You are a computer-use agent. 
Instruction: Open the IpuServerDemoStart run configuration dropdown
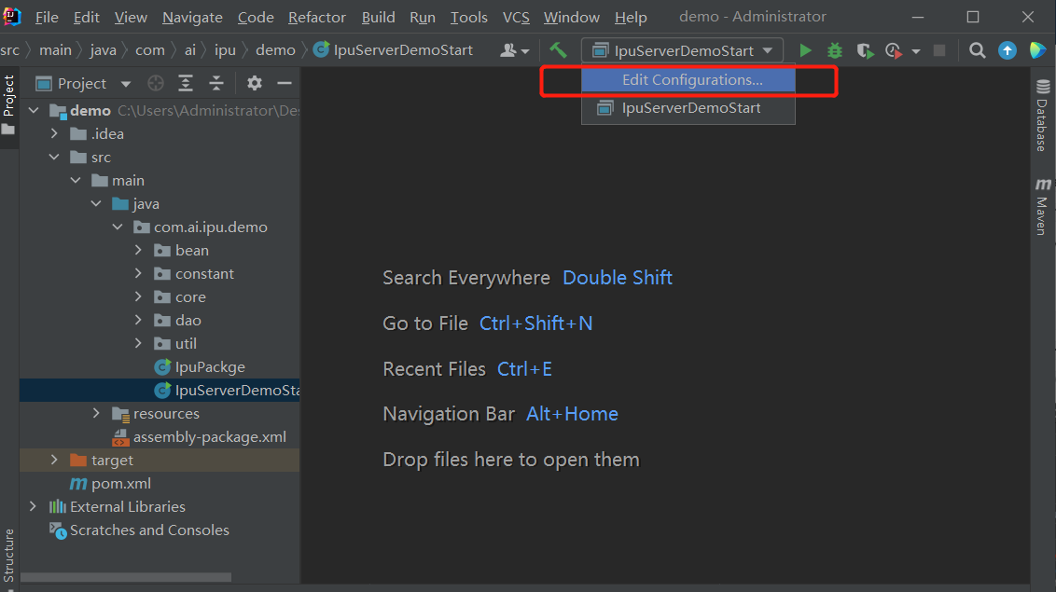pyautogui.click(x=681, y=50)
